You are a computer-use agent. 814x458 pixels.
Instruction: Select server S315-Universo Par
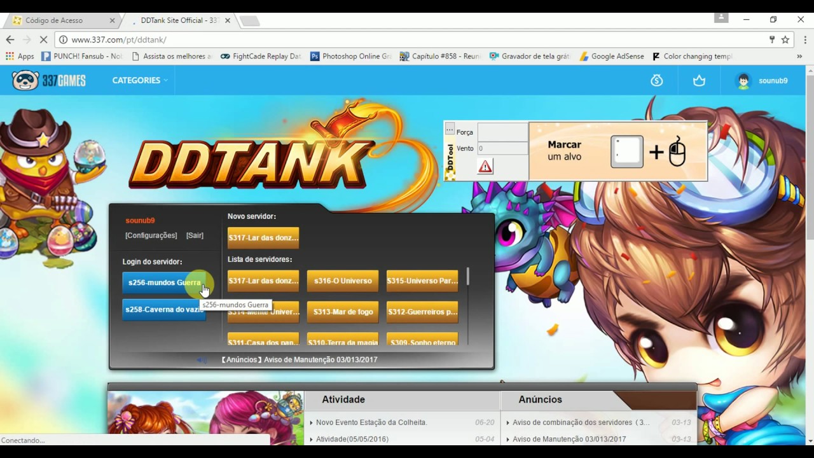pos(422,281)
